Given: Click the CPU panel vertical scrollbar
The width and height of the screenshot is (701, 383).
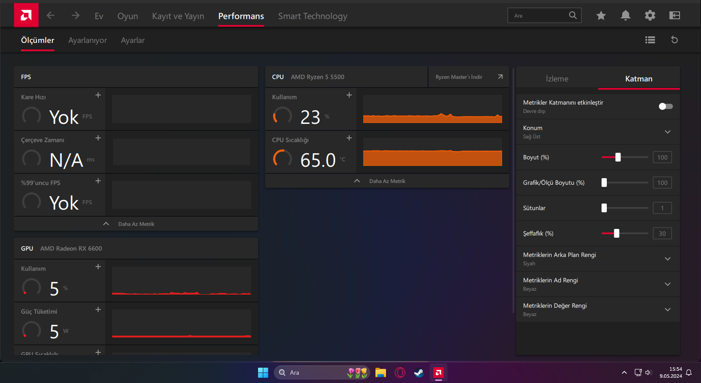Looking at the screenshot, I should point(513,190).
